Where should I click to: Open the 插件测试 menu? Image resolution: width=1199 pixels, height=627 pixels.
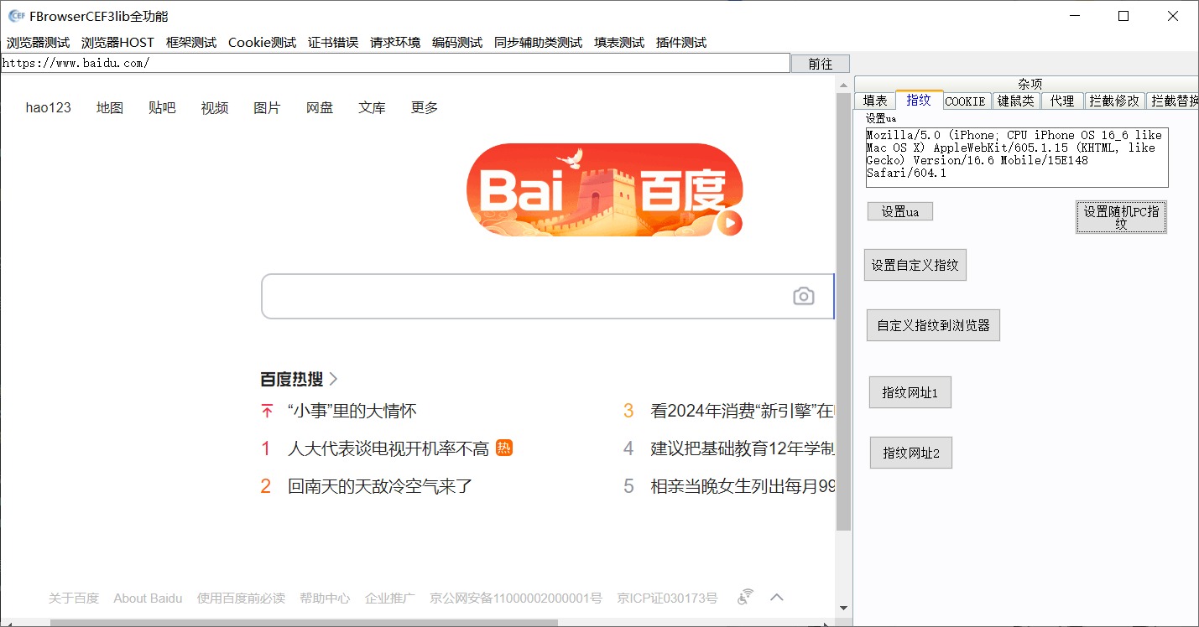(x=681, y=43)
